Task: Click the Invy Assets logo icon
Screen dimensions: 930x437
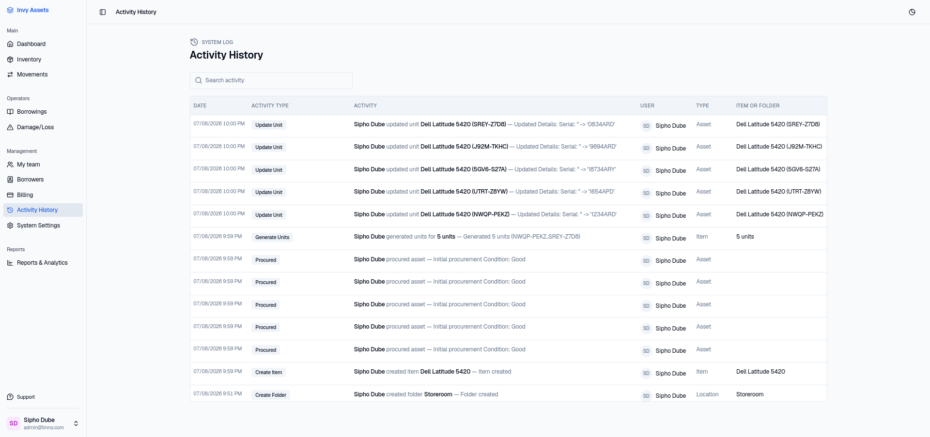Action: [10, 10]
